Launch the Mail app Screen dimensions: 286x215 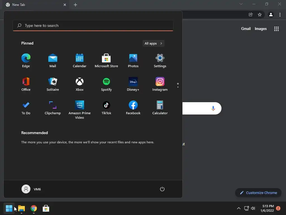[53, 61]
